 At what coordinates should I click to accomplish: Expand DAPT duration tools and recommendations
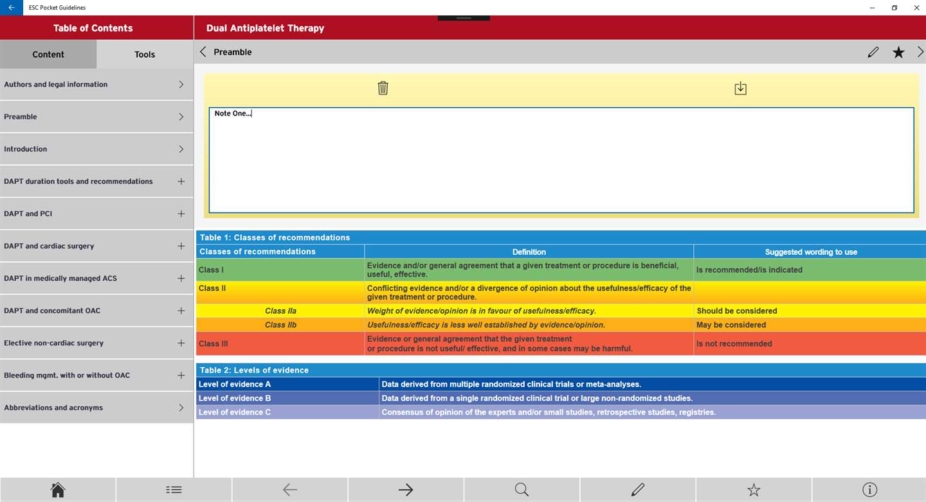(96, 182)
